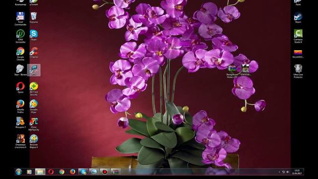Image resolution: width=318 pixels, height=179 pixels.
Task: Select the Mozilla Firefox desktop shortcut
Action: (x=20, y=106)
